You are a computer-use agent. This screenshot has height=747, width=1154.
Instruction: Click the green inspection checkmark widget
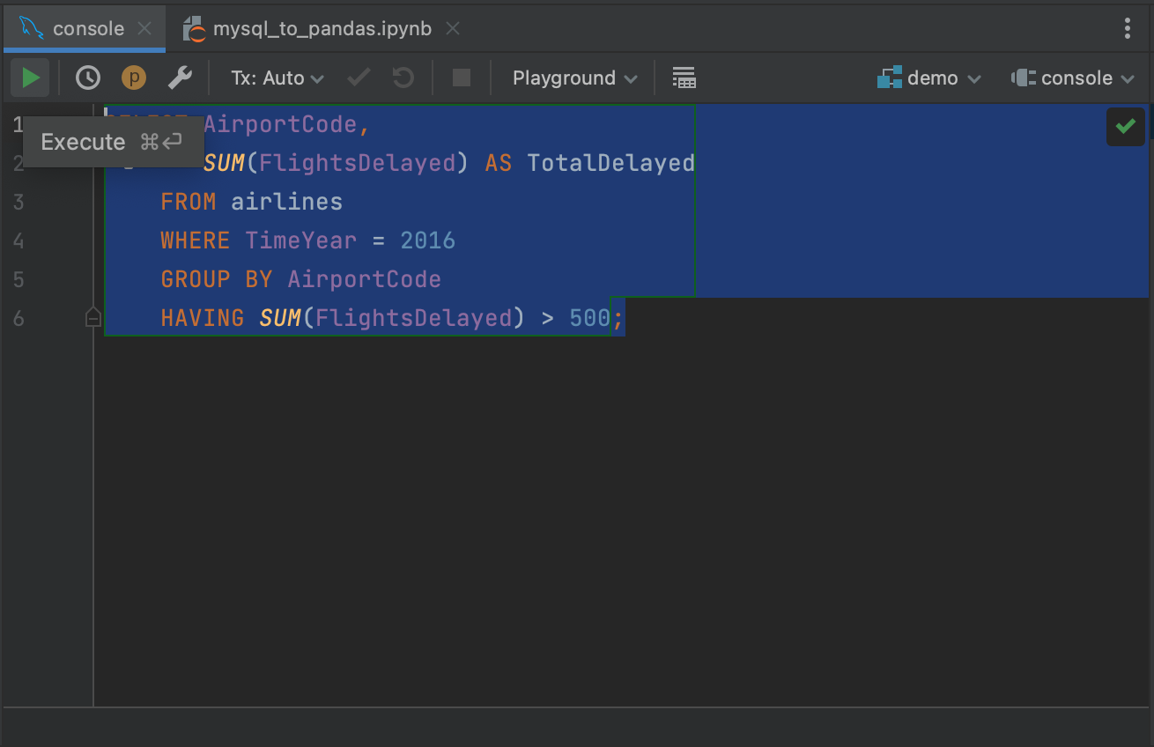point(1125,127)
